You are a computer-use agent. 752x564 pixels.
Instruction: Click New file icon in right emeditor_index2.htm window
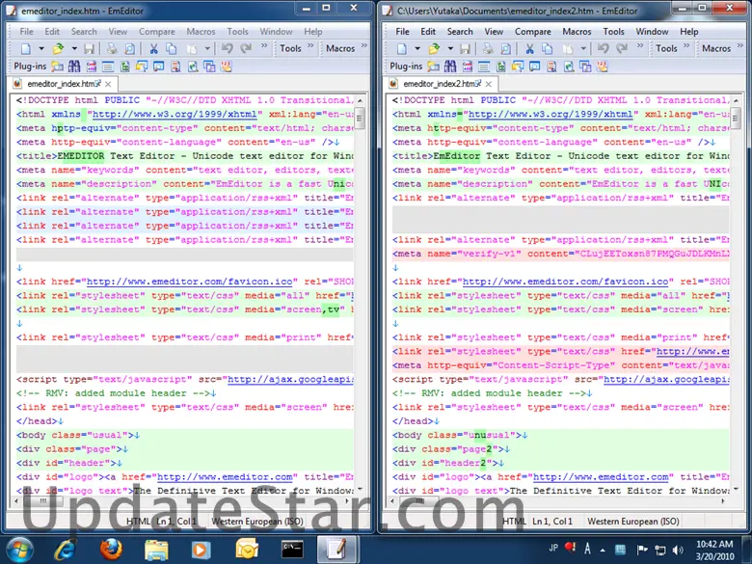402,48
